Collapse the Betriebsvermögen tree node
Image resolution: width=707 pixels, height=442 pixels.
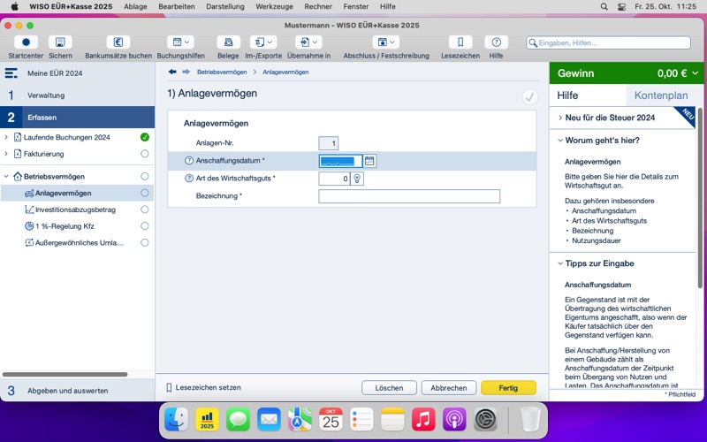[6, 176]
